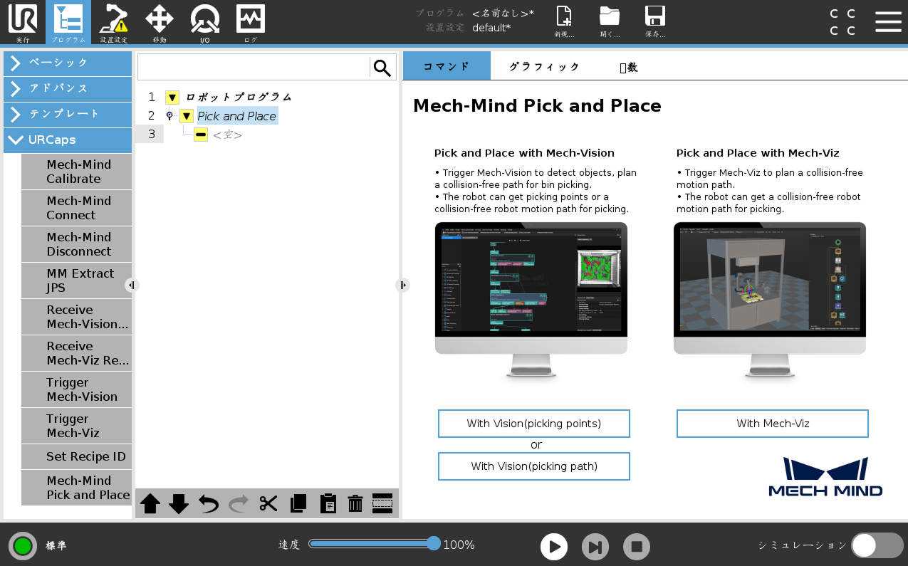Move selected node up with arrow
This screenshot has height=566, width=908.
150,504
